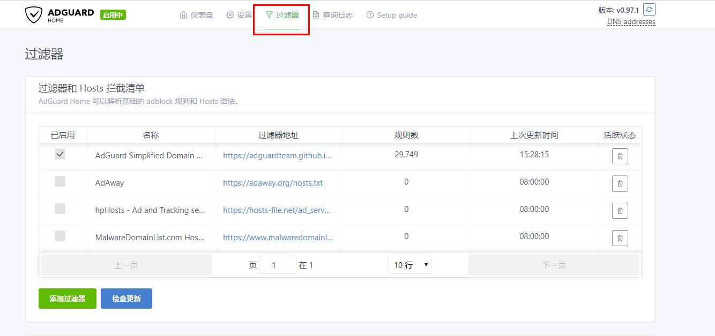This screenshot has height=336, width=715.
Task: Open the 10 行 rows-per-page dropdown
Action: coord(409,265)
